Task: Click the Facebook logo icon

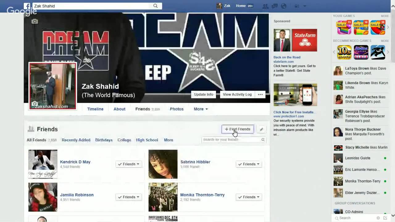Action: click(27, 6)
